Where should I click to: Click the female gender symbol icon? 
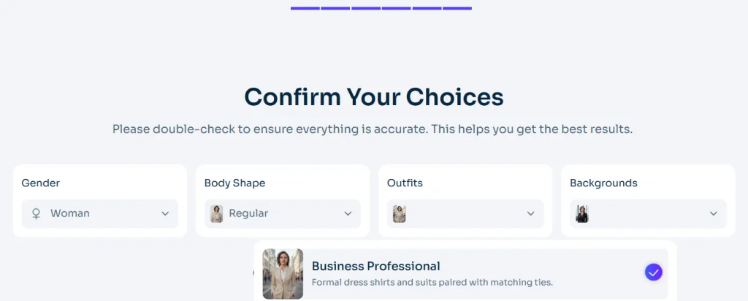[x=36, y=214]
